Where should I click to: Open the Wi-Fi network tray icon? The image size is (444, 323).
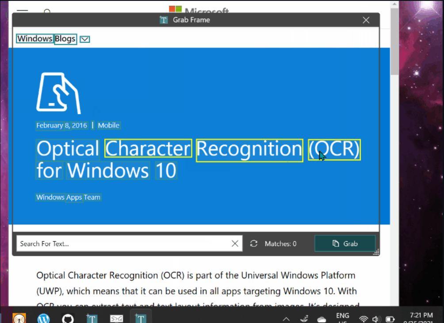coord(364,319)
